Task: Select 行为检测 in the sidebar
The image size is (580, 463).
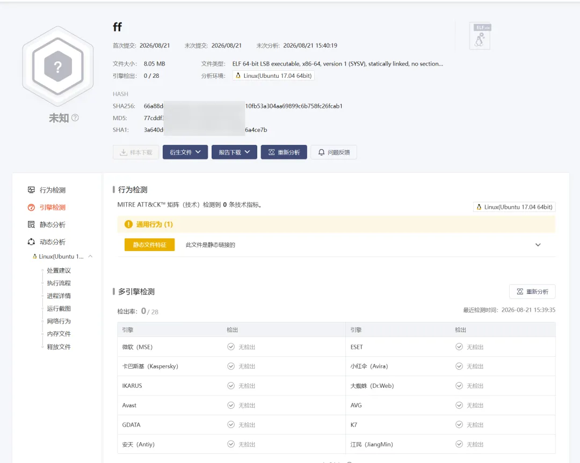Action: [x=53, y=190]
